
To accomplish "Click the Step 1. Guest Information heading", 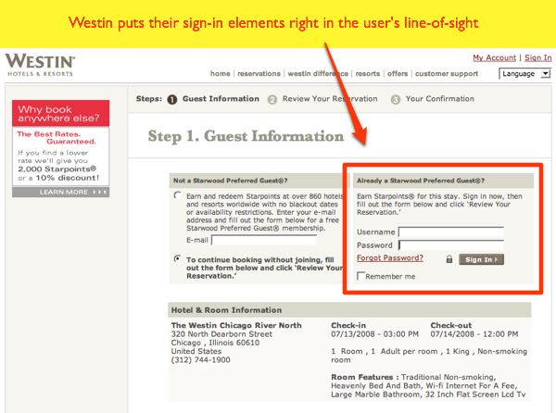I will [x=246, y=136].
